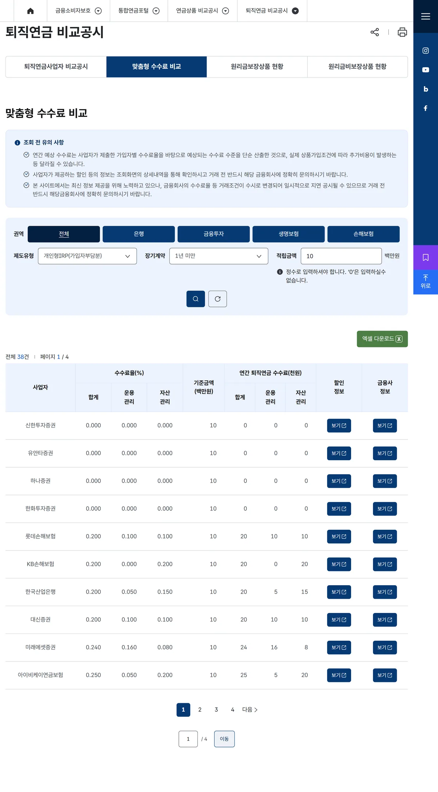Screen dimensions: 438x792
Task: Open the YouTube sidebar icon
Action: [426, 70]
